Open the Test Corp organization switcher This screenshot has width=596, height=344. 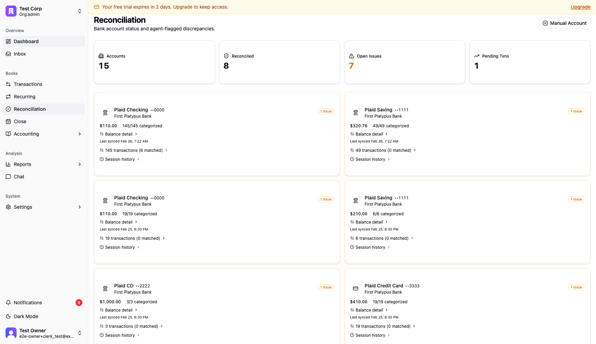coord(44,11)
